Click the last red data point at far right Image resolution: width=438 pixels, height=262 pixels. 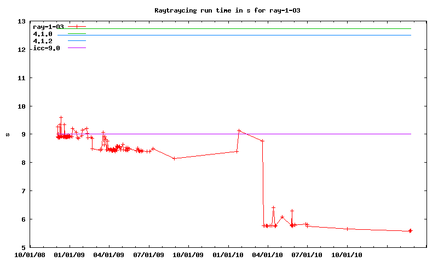point(410,231)
